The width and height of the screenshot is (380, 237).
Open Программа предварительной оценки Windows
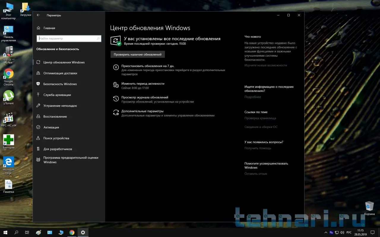(x=69, y=160)
